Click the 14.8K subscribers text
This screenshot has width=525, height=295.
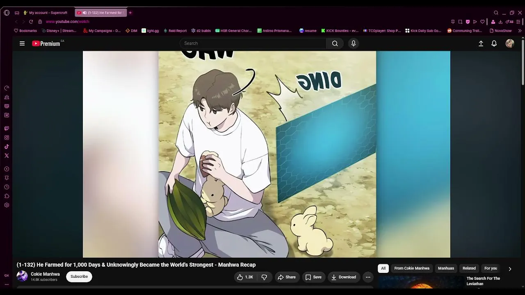(x=44, y=280)
